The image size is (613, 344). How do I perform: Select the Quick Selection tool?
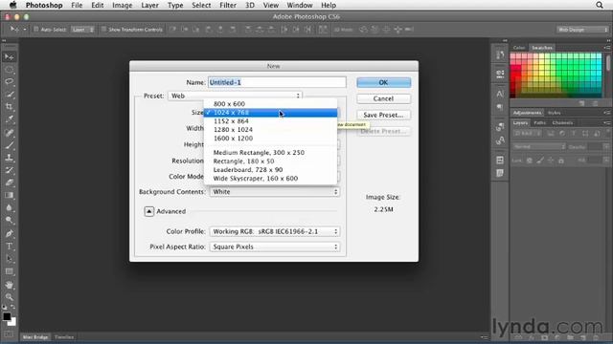pos(10,95)
